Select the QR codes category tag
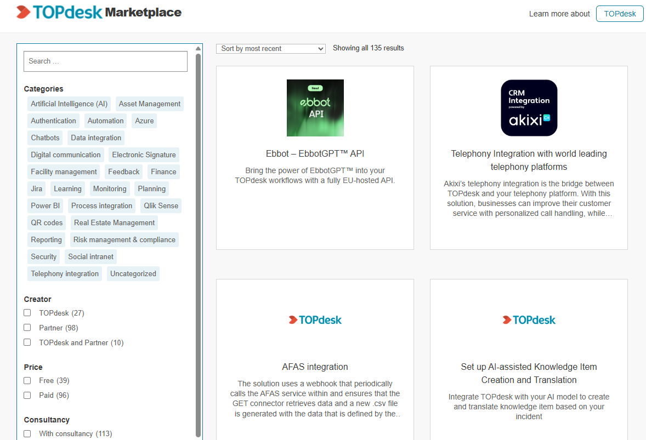Screen dimensions: 646x440 47,222
